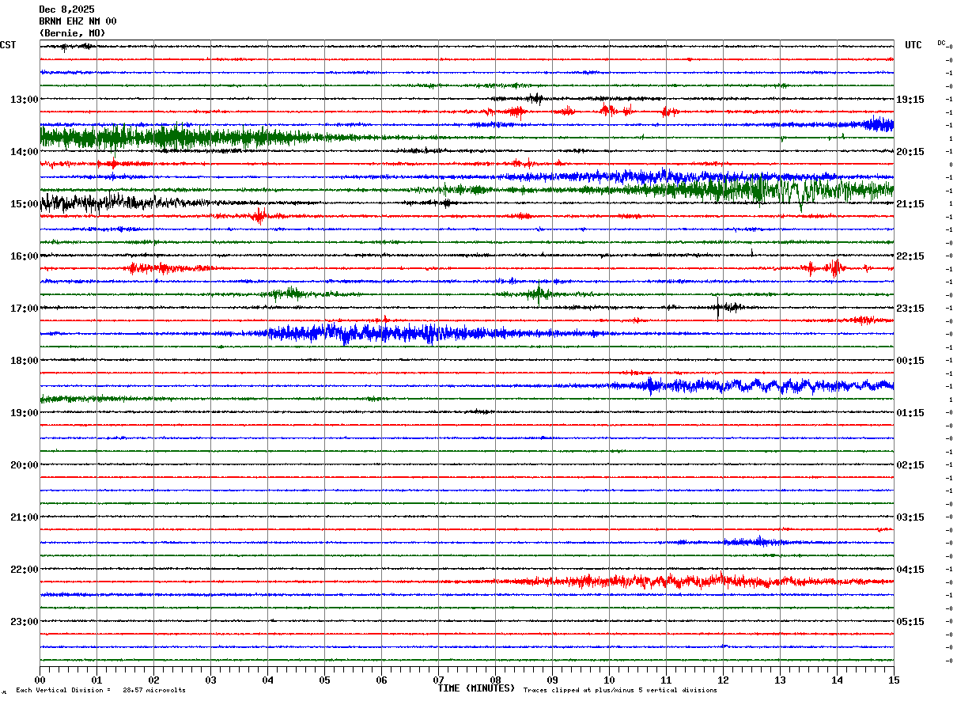Screen dimensions: 957x701
Task: Click minute tick label 04 on time axis
Action: 267,680
